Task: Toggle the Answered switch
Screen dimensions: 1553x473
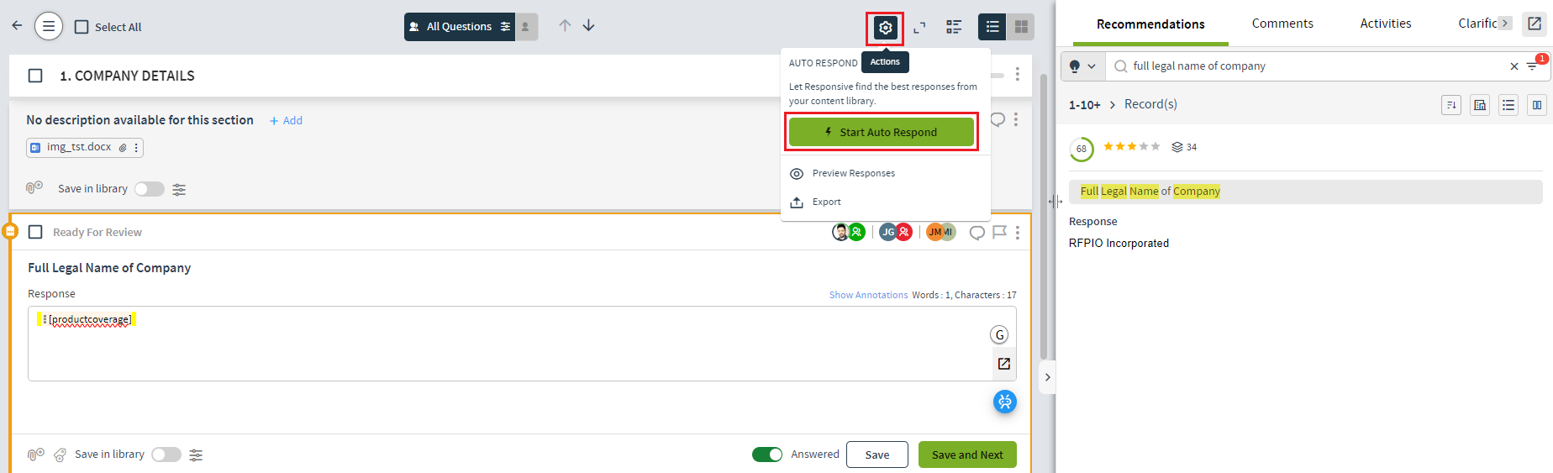Action: coord(767,455)
